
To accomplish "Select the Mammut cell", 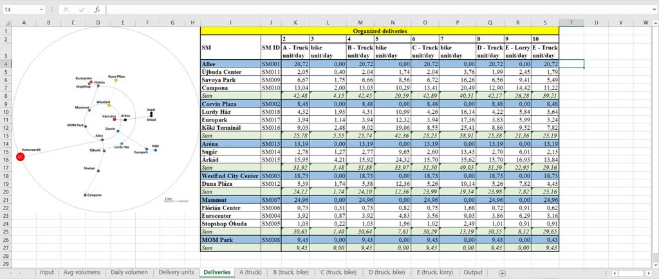I will pos(230,200).
